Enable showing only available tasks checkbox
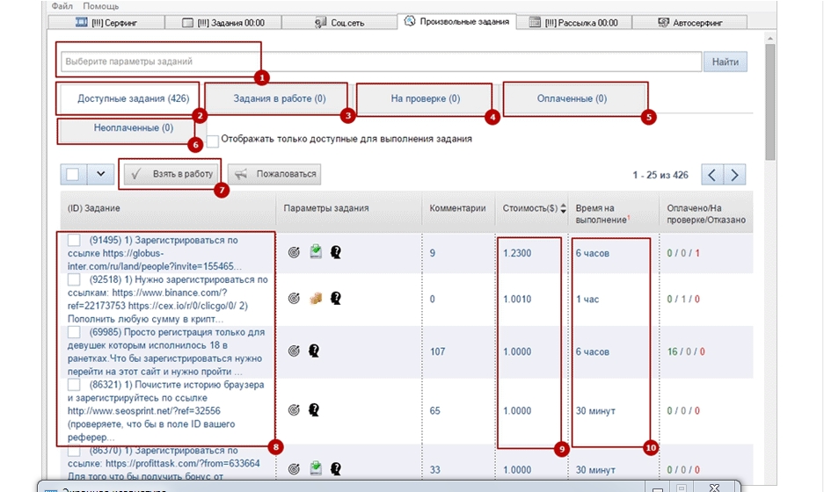824x492 pixels. pos(212,141)
